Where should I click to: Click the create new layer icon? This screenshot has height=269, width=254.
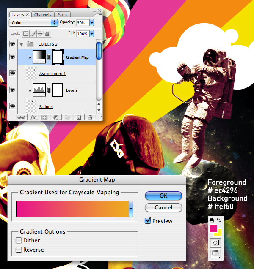79,117
